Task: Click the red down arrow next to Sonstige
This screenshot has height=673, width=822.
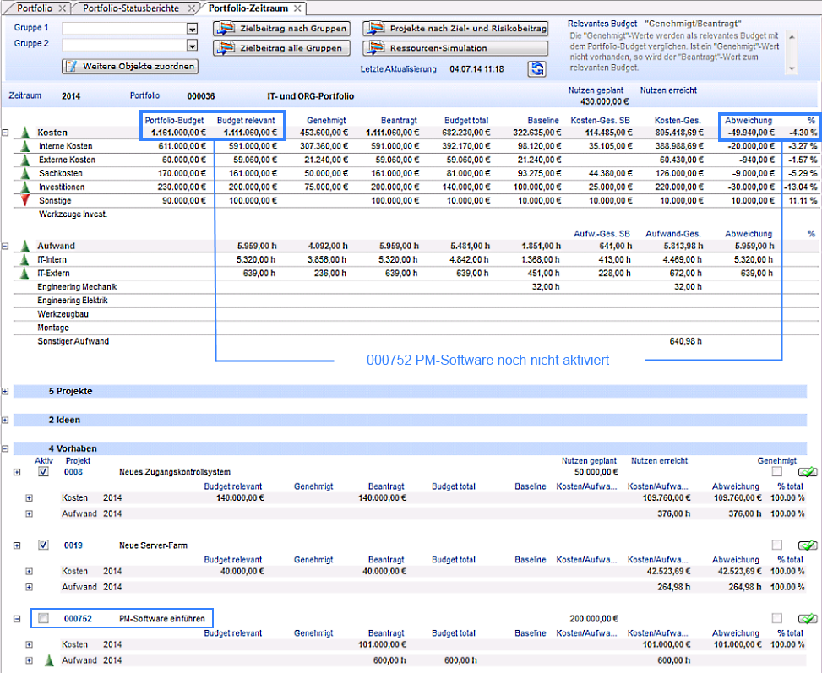Action: click(24, 200)
